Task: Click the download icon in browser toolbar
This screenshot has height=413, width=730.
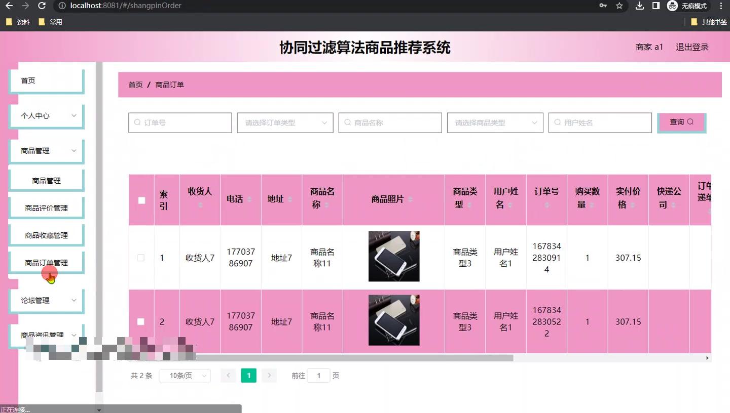Action: tap(639, 6)
